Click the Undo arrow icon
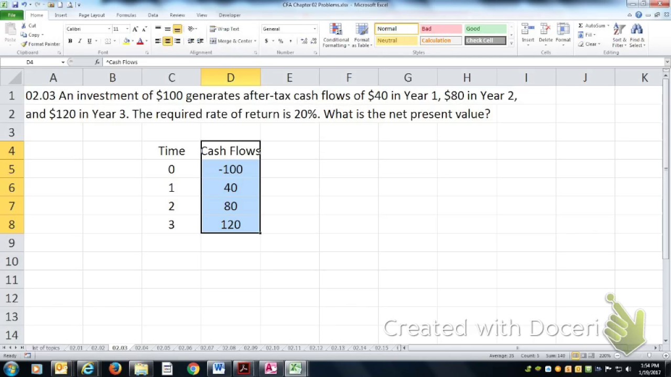 [x=24, y=5]
